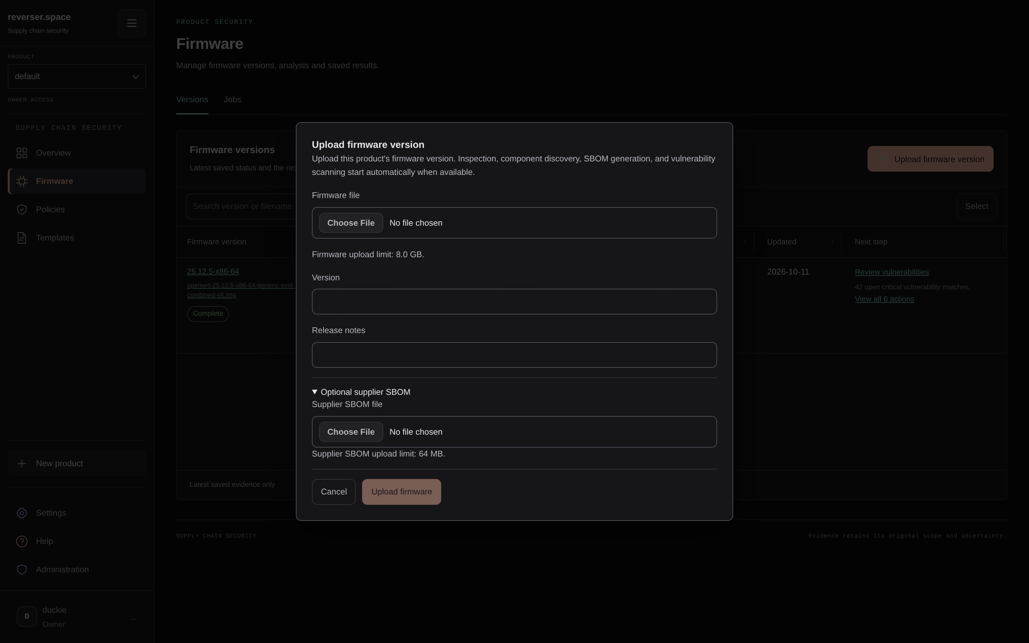
Task: Choose a supplier SBOM file
Action: pos(351,432)
